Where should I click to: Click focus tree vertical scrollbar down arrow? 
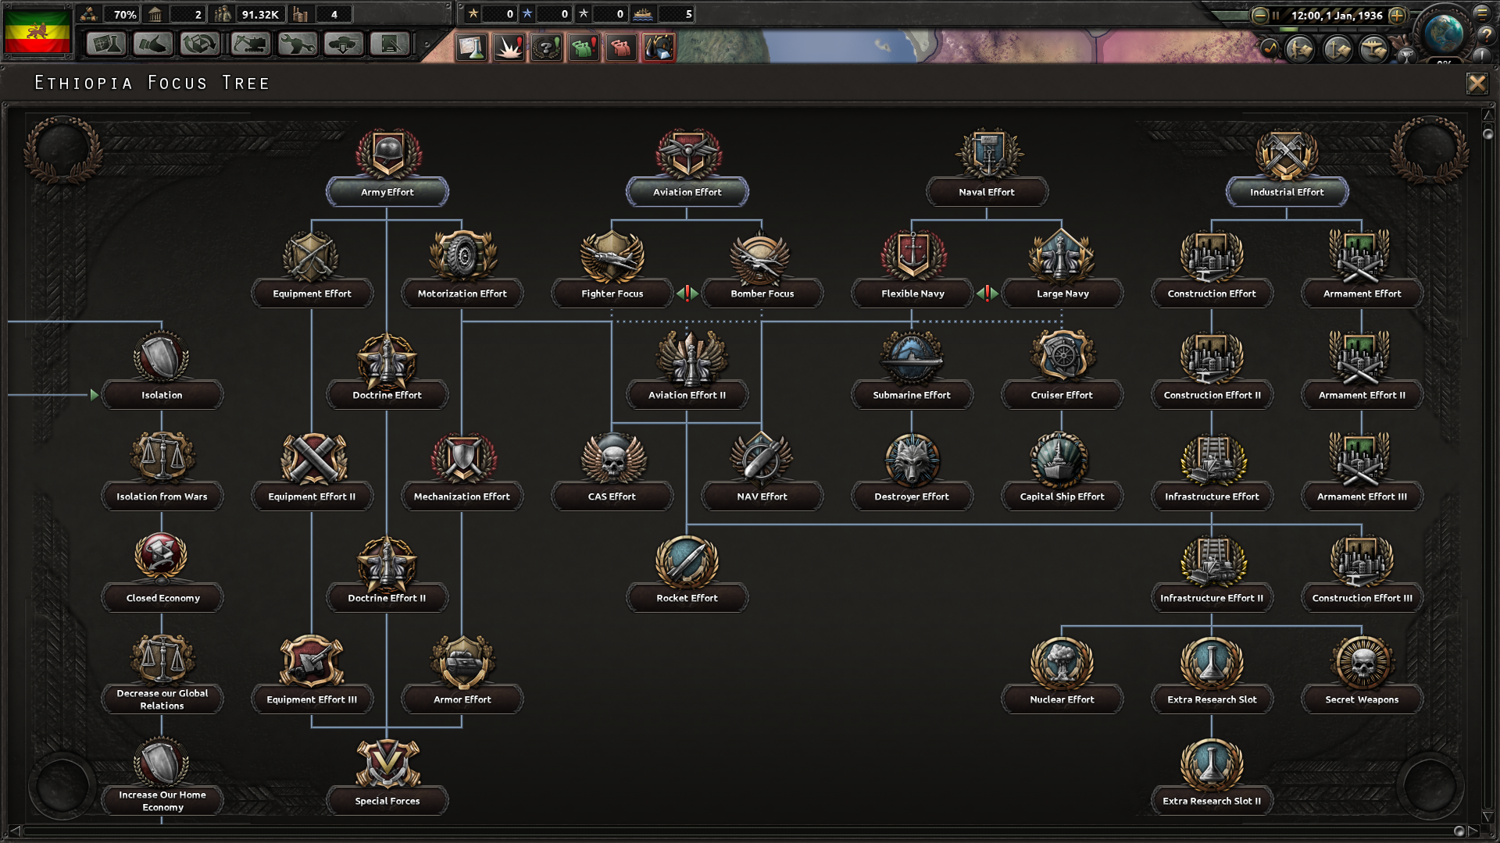tap(1487, 816)
